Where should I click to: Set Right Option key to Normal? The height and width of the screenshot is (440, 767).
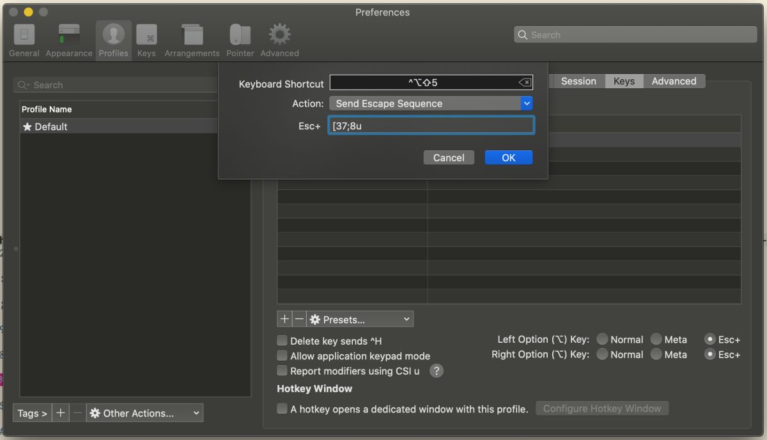(x=602, y=354)
